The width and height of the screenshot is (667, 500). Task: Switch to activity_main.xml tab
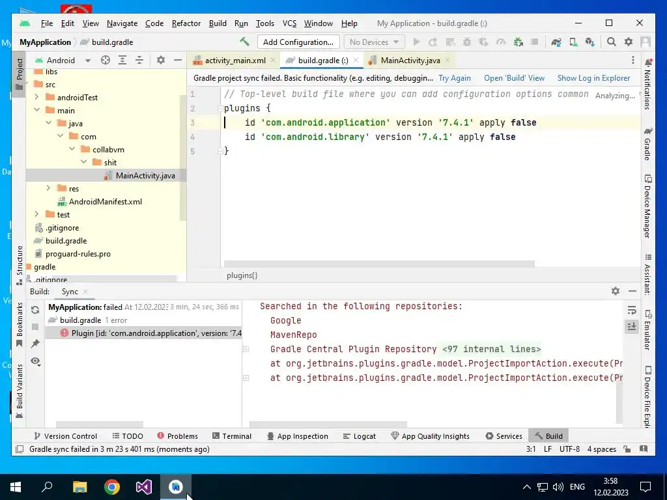click(x=234, y=61)
